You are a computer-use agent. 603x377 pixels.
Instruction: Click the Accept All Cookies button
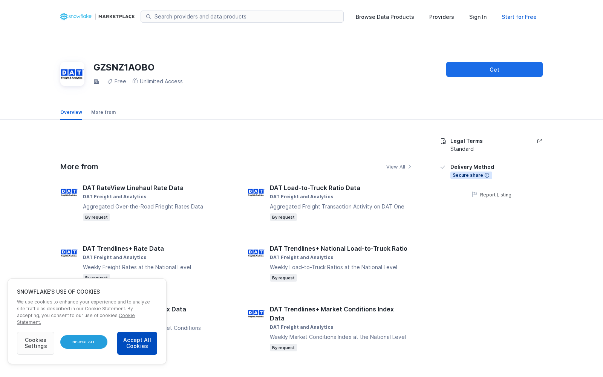(137, 343)
